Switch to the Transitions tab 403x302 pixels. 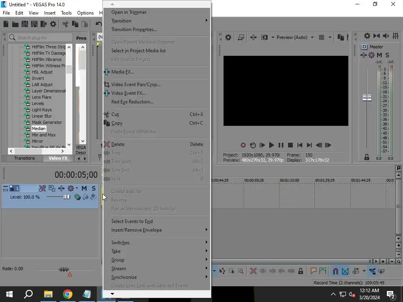[24, 158]
